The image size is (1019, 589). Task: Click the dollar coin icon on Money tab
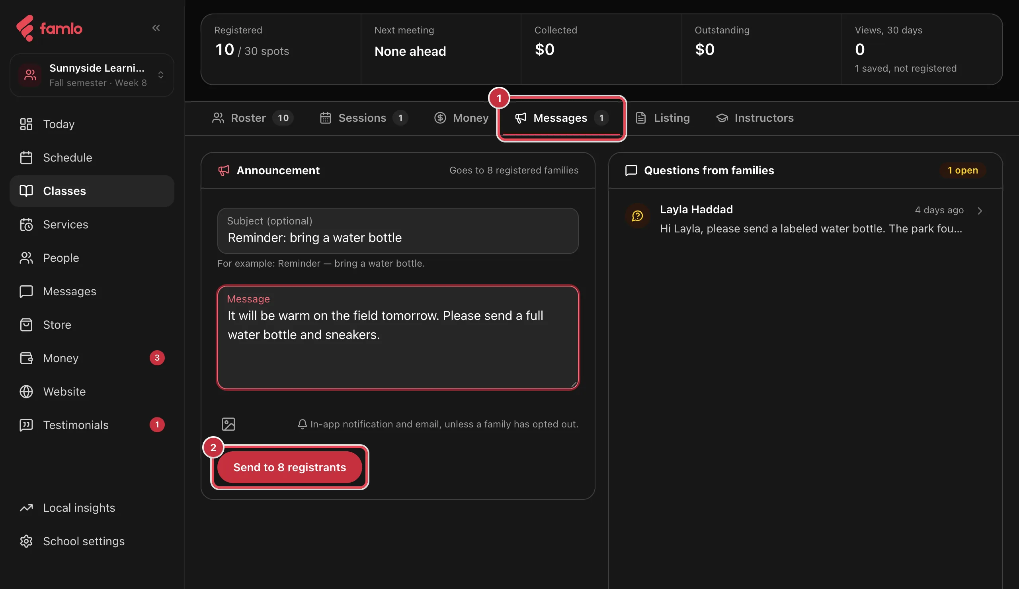440,118
